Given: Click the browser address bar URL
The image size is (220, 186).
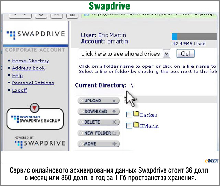Looking at the screenshot, I should pos(153,14).
